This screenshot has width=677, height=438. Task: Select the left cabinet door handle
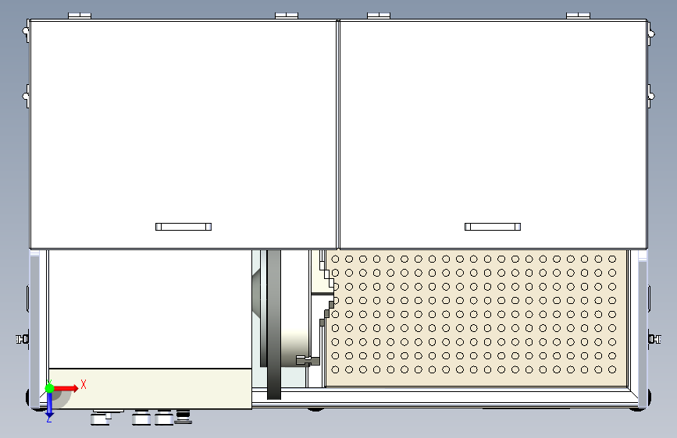[x=184, y=227]
